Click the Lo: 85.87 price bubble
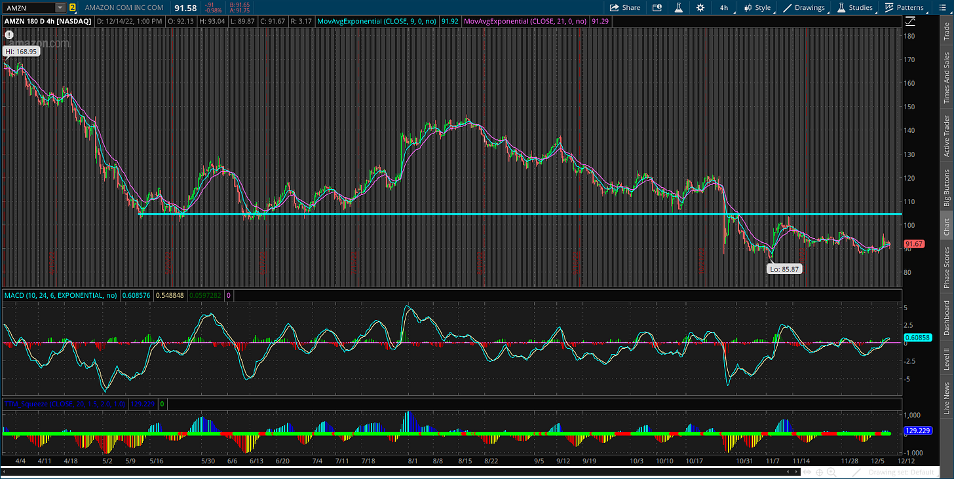 (x=784, y=268)
